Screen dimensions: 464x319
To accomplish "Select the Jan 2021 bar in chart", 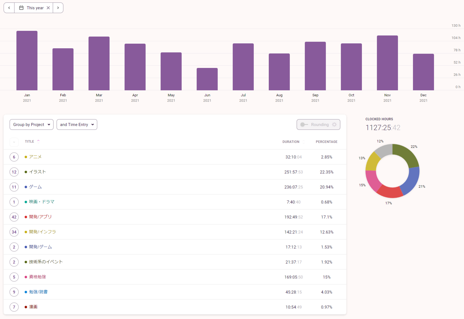I will pyautogui.click(x=27, y=61).
